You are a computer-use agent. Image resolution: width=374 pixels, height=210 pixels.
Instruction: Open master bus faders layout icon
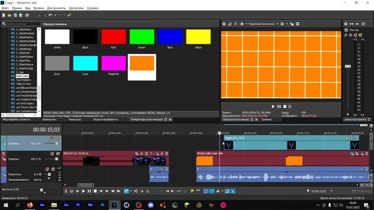coord(363,24)
